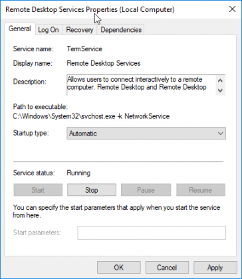Open the Log On tab
Screen dimensions: 242x279
[x=49, y=30]
